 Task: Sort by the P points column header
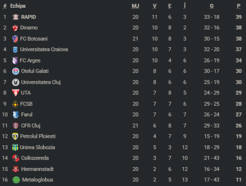239,6
